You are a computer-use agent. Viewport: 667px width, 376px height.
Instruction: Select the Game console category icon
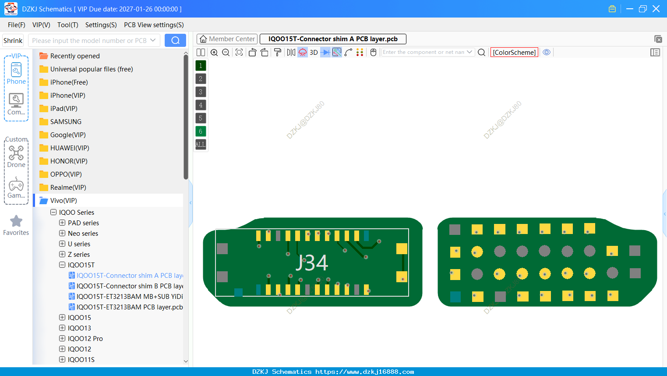16,188
